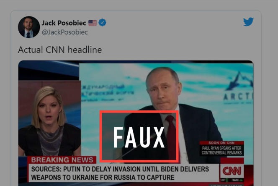Screen dimensions: 278x186
Task: Click the blue verified checkmark badge
Action: [102, 23]
